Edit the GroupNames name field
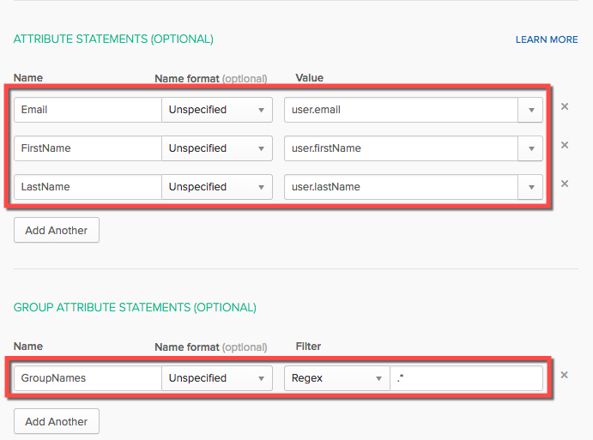The height and width of the screenshot is (440, 593). pyautogui.click(x=88, y=378)
